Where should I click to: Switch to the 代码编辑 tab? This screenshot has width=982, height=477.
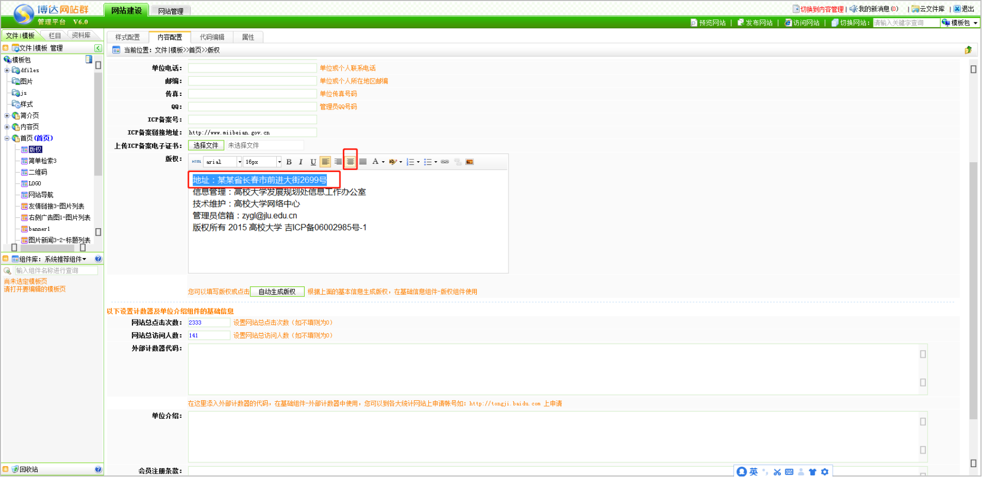(212, 37)
